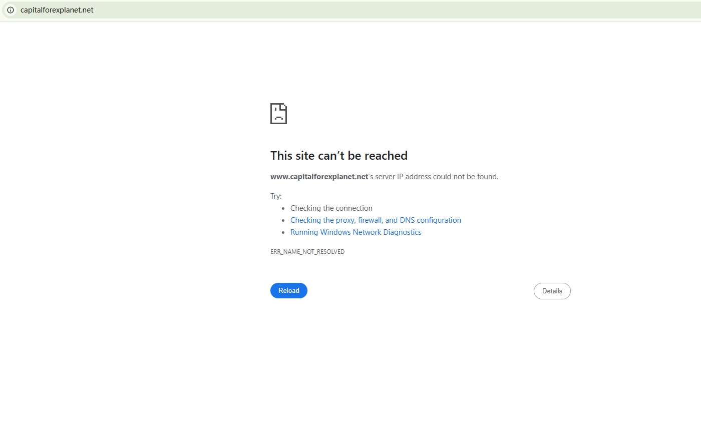701x433 pixels.
Task: Run Windows Network Diagnostics link
Action: [356, 232]
